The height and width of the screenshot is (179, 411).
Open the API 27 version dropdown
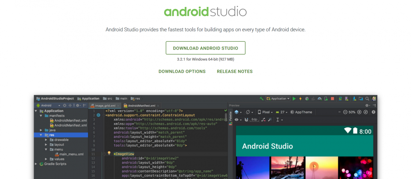coord(282,112)
